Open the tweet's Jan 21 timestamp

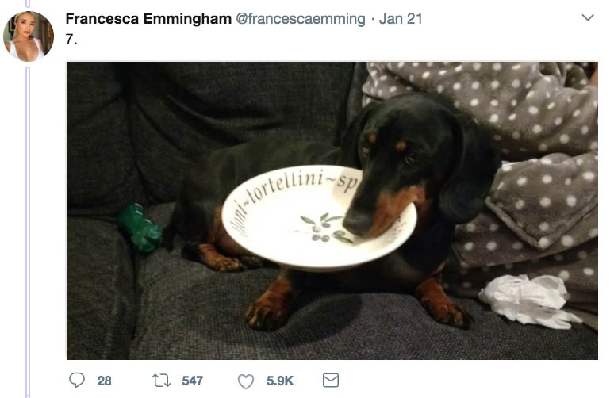pyautogui.click(x=401, y=19)
